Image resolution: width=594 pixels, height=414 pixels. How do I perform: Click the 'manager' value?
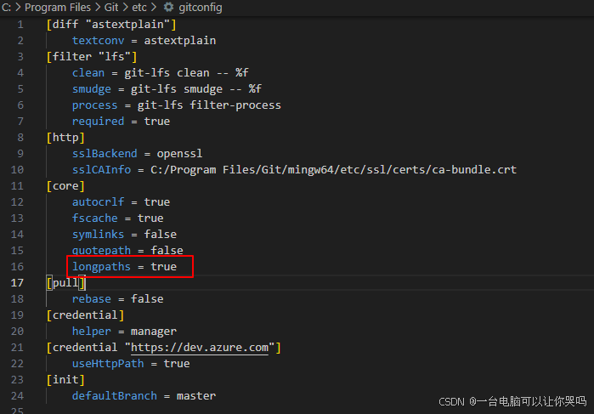[154, 332]
